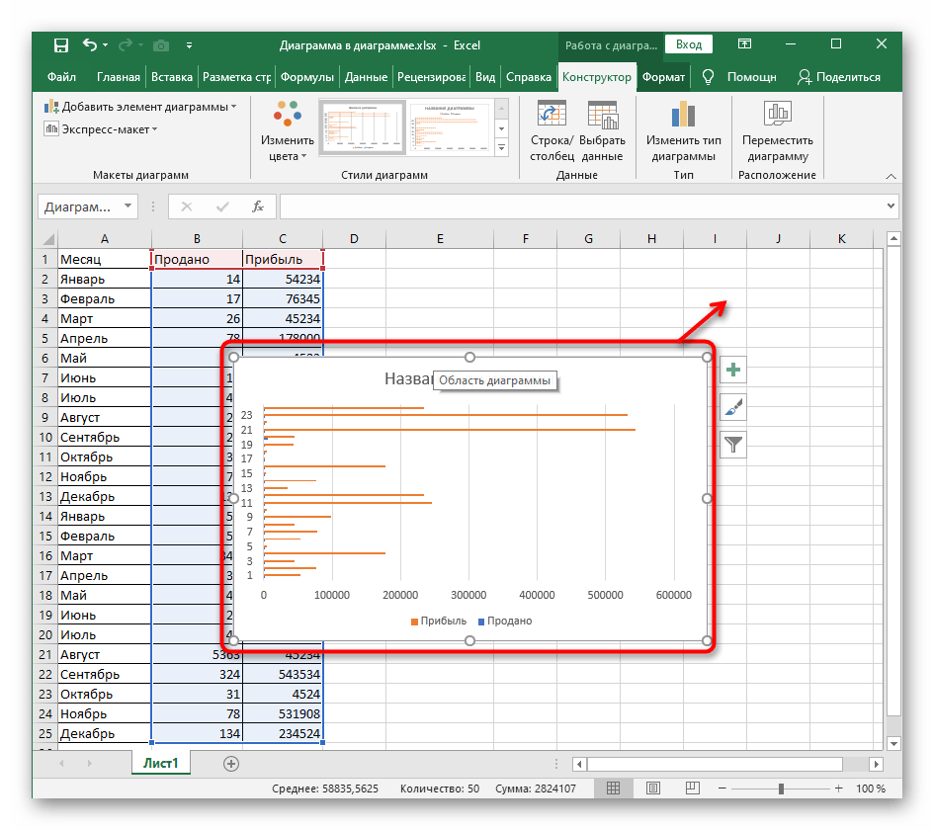Click the Прибыль legend entry
This screenshot has height=830, width=934.
[439, 621]
